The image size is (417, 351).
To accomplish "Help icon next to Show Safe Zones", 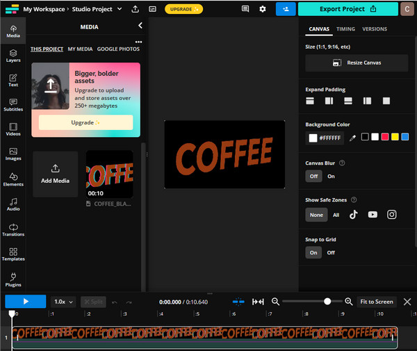I will [x=354, y=199].
